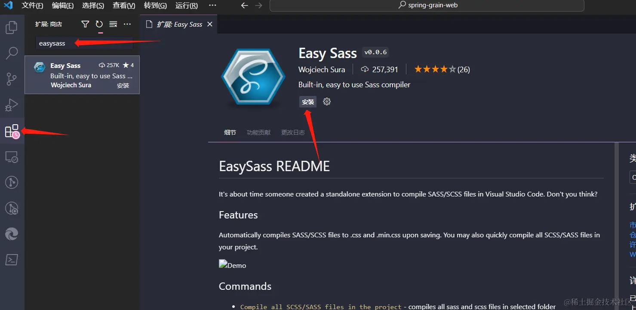
Task: Click the Commands heading in the README
Action: click(x=245, y=286)
